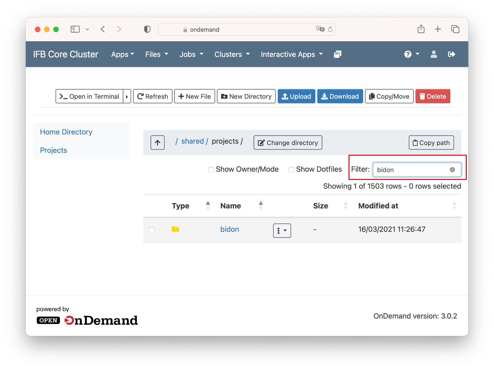
Task: Clear the filter text
Action: [452, 170]
